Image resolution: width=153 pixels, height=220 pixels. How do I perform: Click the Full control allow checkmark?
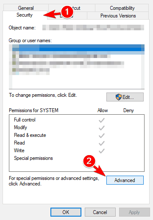point(102,120)
